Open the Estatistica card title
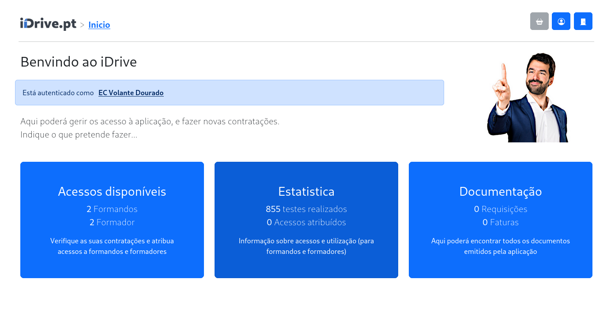This screenshot has width=611, height=309. (x=306, y=191)
